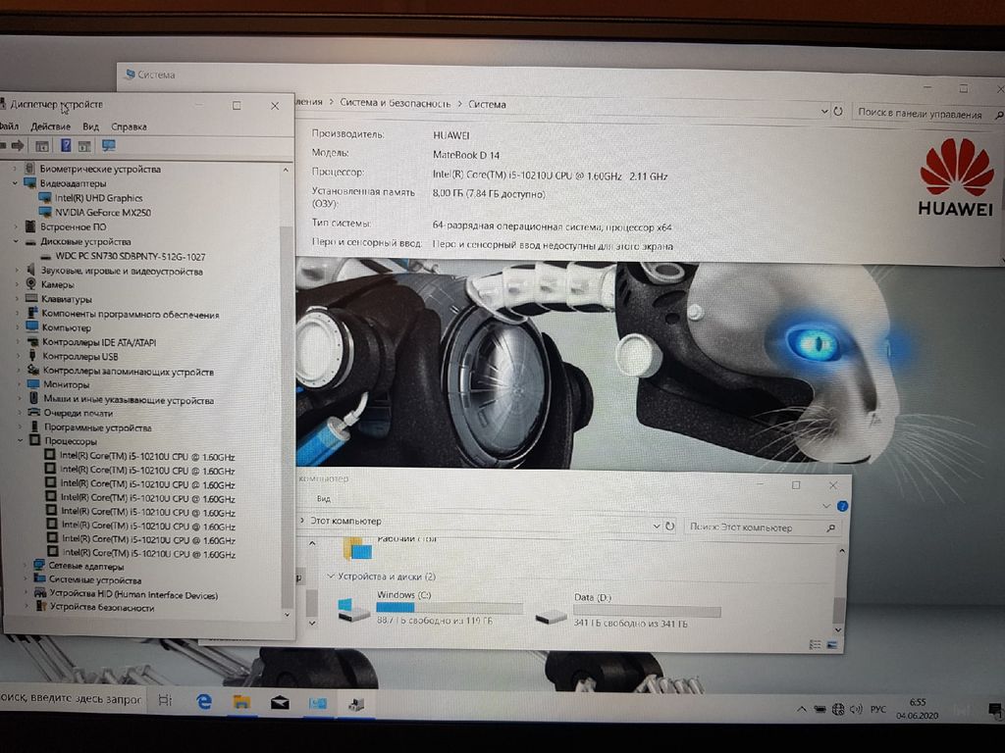Click the forward arrow in Device Manager toolbar
Image resolution: width=1005 pixels, height=753 pixels.
(18, 146)
